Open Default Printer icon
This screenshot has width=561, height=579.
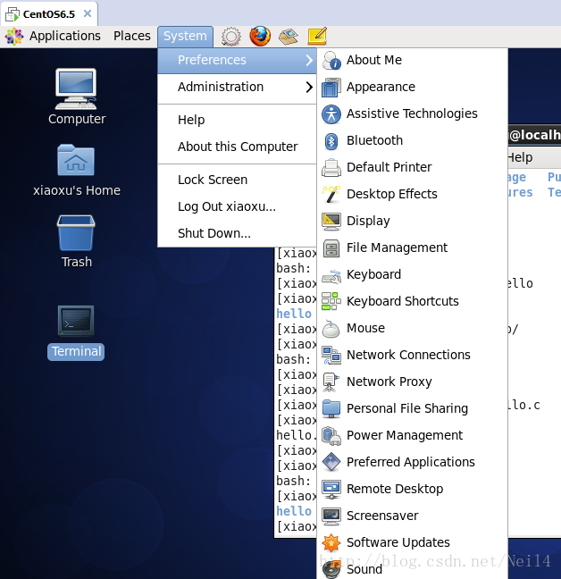point(331,168)
